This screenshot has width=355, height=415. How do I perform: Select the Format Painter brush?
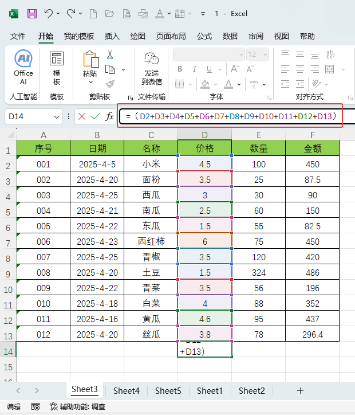tap(110, 84)
